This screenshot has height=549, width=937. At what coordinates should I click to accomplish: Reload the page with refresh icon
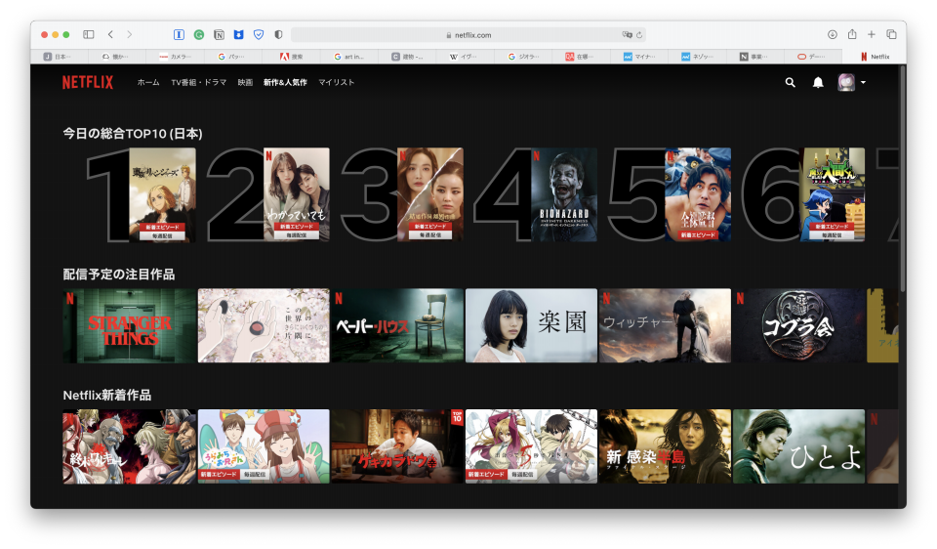pos(639,35)
